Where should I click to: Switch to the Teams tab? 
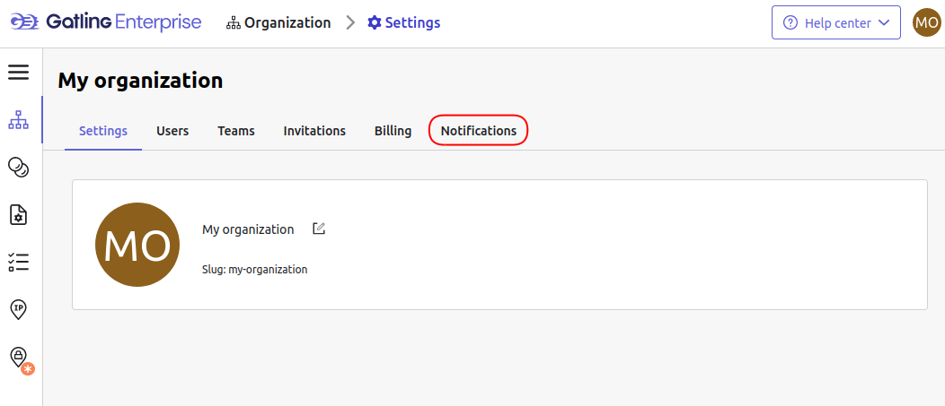coord(236,131)
